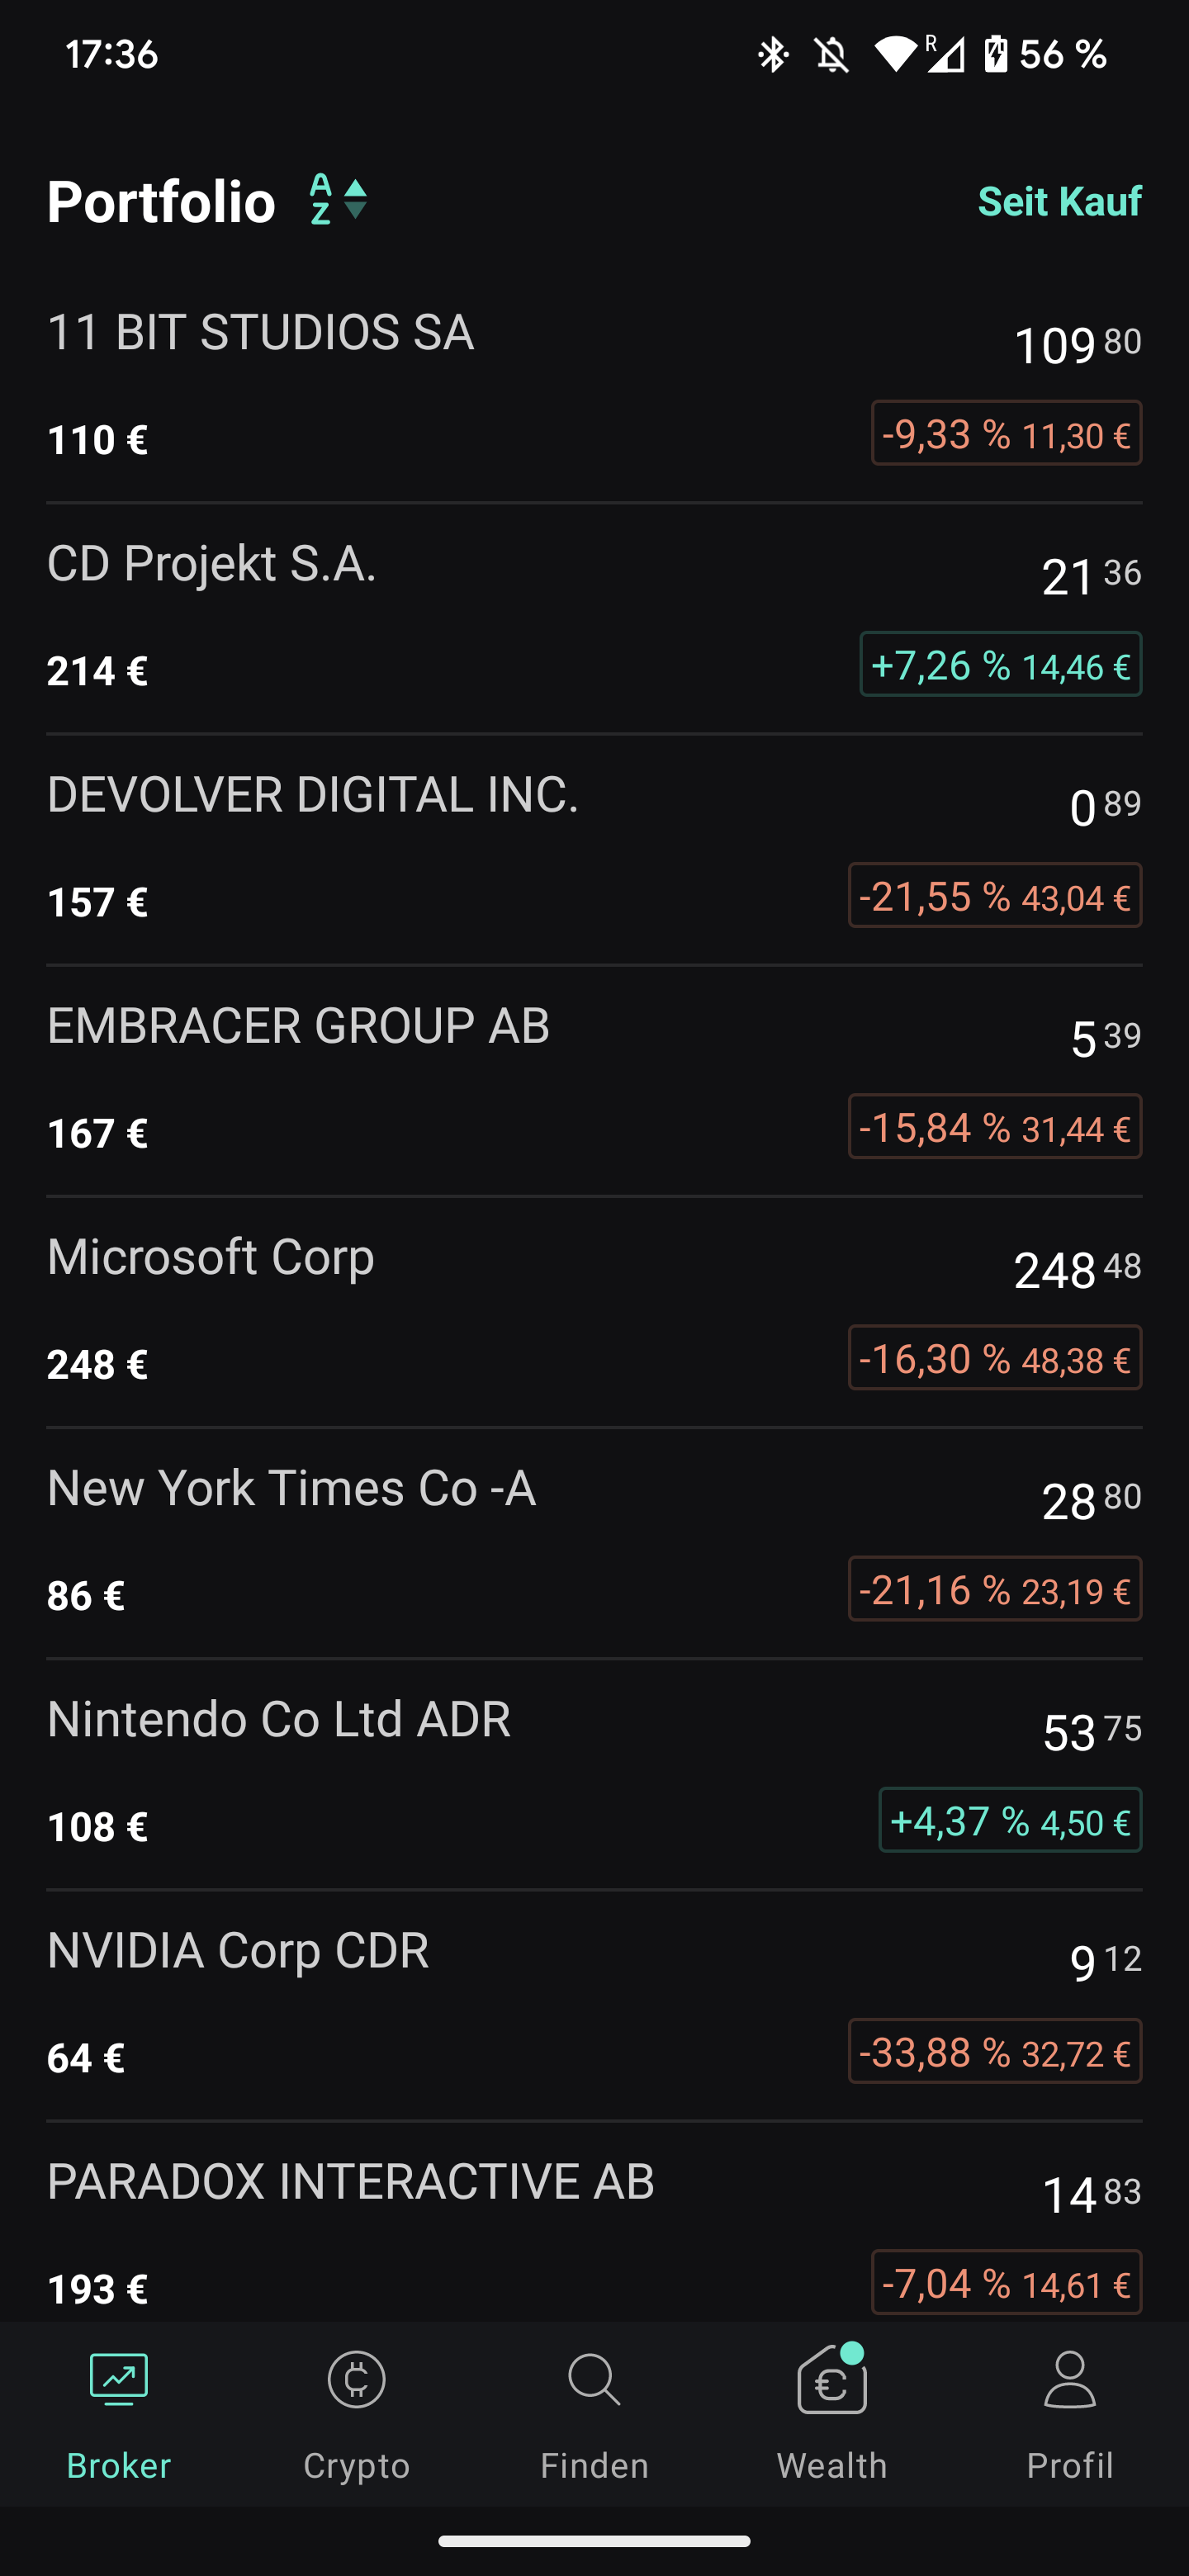1189x2576 pixels.
Task: Tap the muted notifications bell icon
Action: point(831,54)
